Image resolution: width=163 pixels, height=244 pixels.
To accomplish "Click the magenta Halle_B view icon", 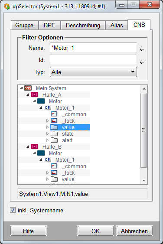I will (x=34, y=146).
